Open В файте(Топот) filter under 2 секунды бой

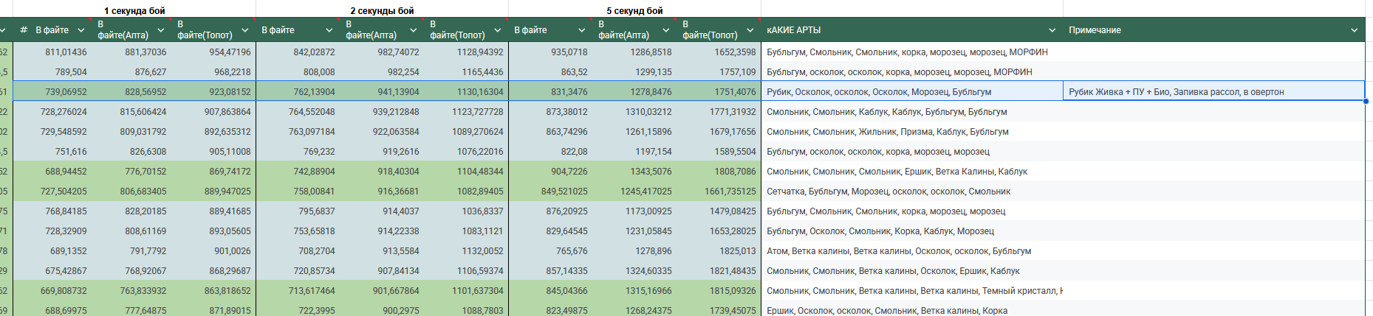point(498,30)
